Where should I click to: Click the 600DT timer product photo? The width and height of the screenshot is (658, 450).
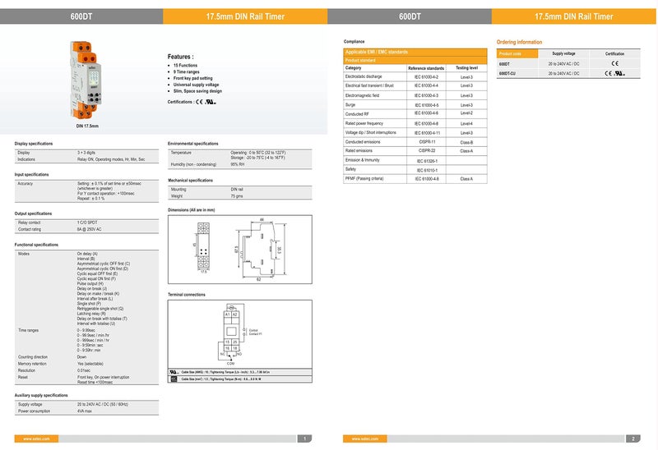point(86,80)
